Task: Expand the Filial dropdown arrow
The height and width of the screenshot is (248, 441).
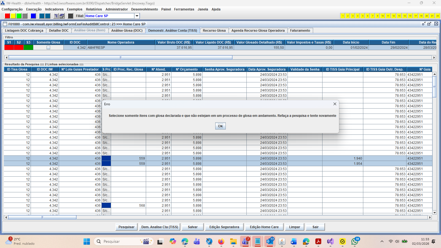Action: click(x=137, y=16)
